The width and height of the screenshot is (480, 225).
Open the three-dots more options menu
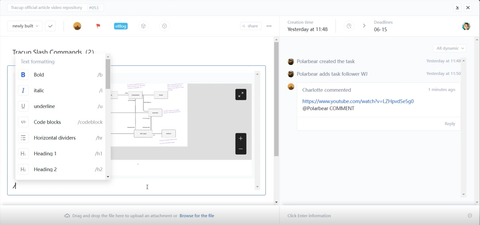coord(269,26)
